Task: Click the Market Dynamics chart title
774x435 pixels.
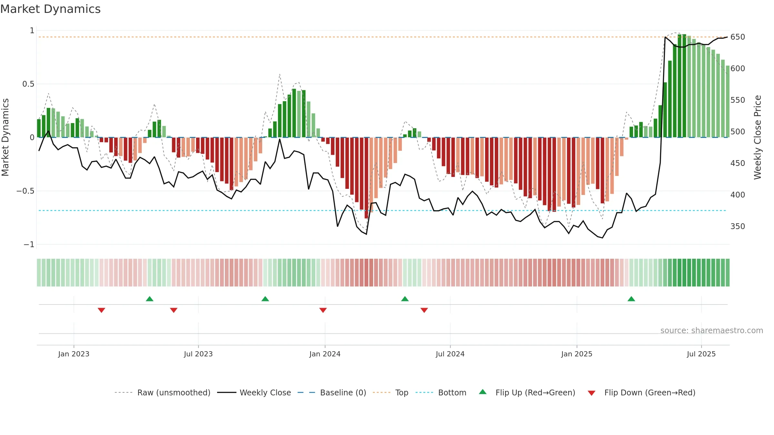Action: [x=50, y=9]
